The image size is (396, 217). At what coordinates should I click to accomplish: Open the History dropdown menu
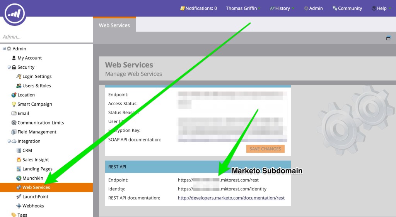[x=282, y=8]
